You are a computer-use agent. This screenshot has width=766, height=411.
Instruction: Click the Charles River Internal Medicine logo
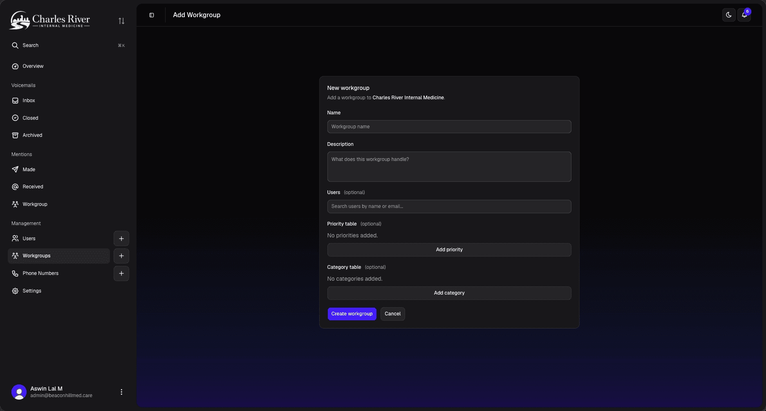point(49,20)
